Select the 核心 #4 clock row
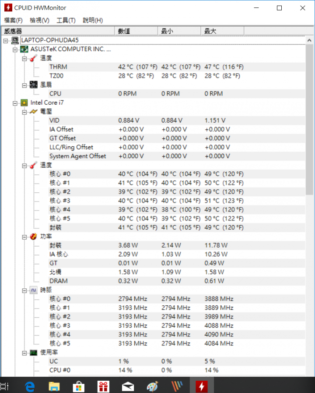This screenshot has height=393, width=315. click(177, 335)
